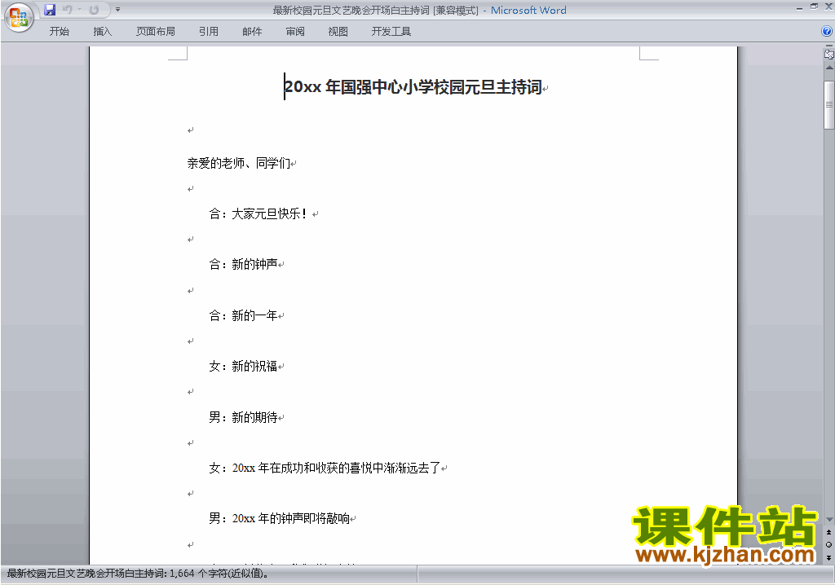This screenshot has width=835, height=585.
Task: Click the title line 20xx年国强中心小学校园元旦主持词
Action: point(413,87)
